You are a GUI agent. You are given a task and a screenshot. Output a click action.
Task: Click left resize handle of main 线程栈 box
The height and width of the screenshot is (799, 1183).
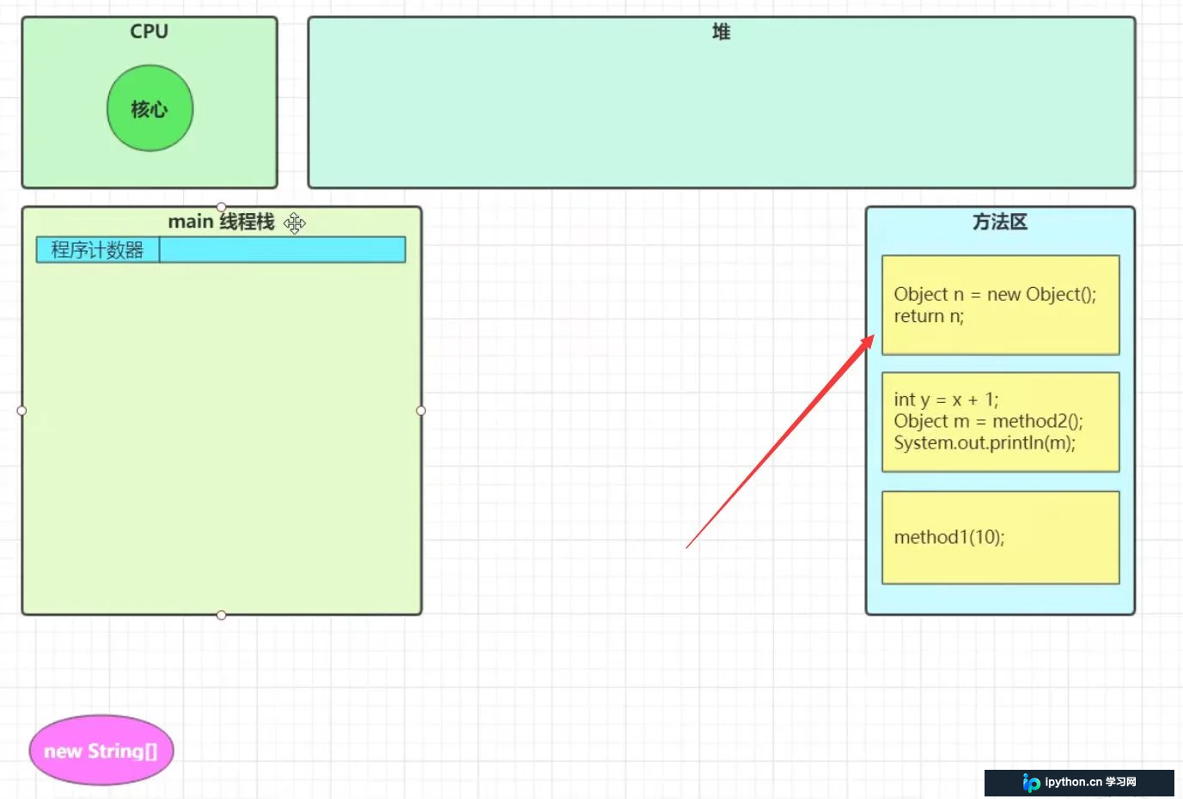click(21, 411)
